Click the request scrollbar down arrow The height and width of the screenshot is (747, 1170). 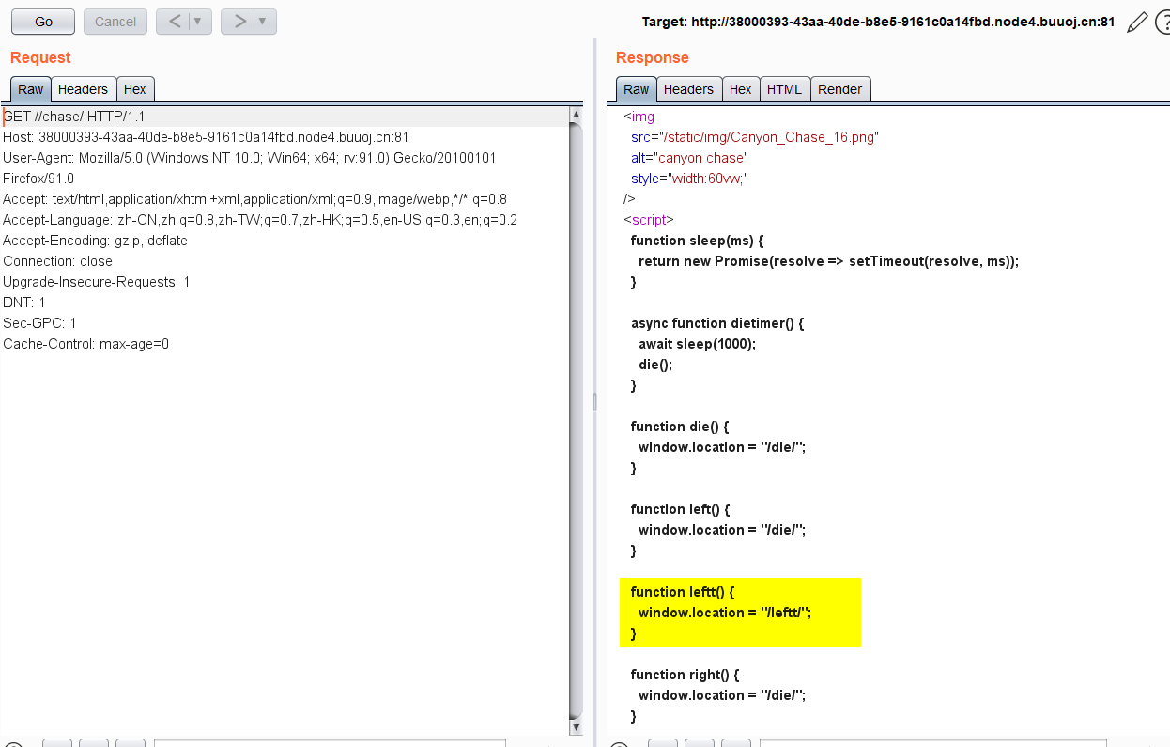pos(577,728)
